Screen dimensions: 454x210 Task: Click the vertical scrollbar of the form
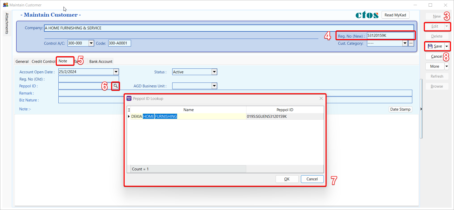tap(421, 109)
